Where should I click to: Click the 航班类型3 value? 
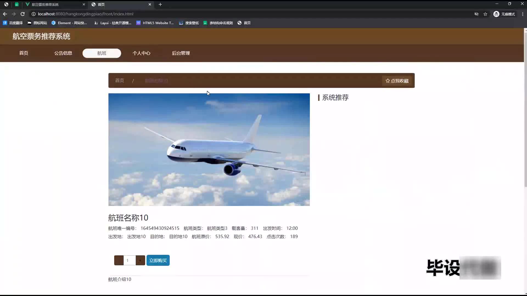[x=217, y=228]
